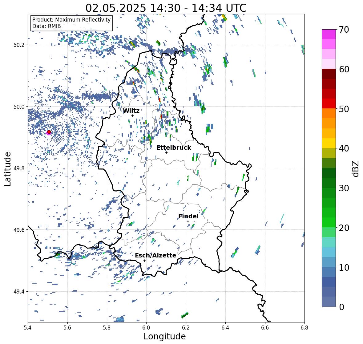Click the 50 colorbar tick value
This screenshot has height=344, width=363.
[x=344, y=109]
